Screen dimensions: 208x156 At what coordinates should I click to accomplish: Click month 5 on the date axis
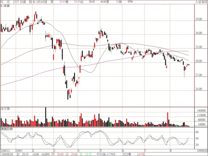101,150
